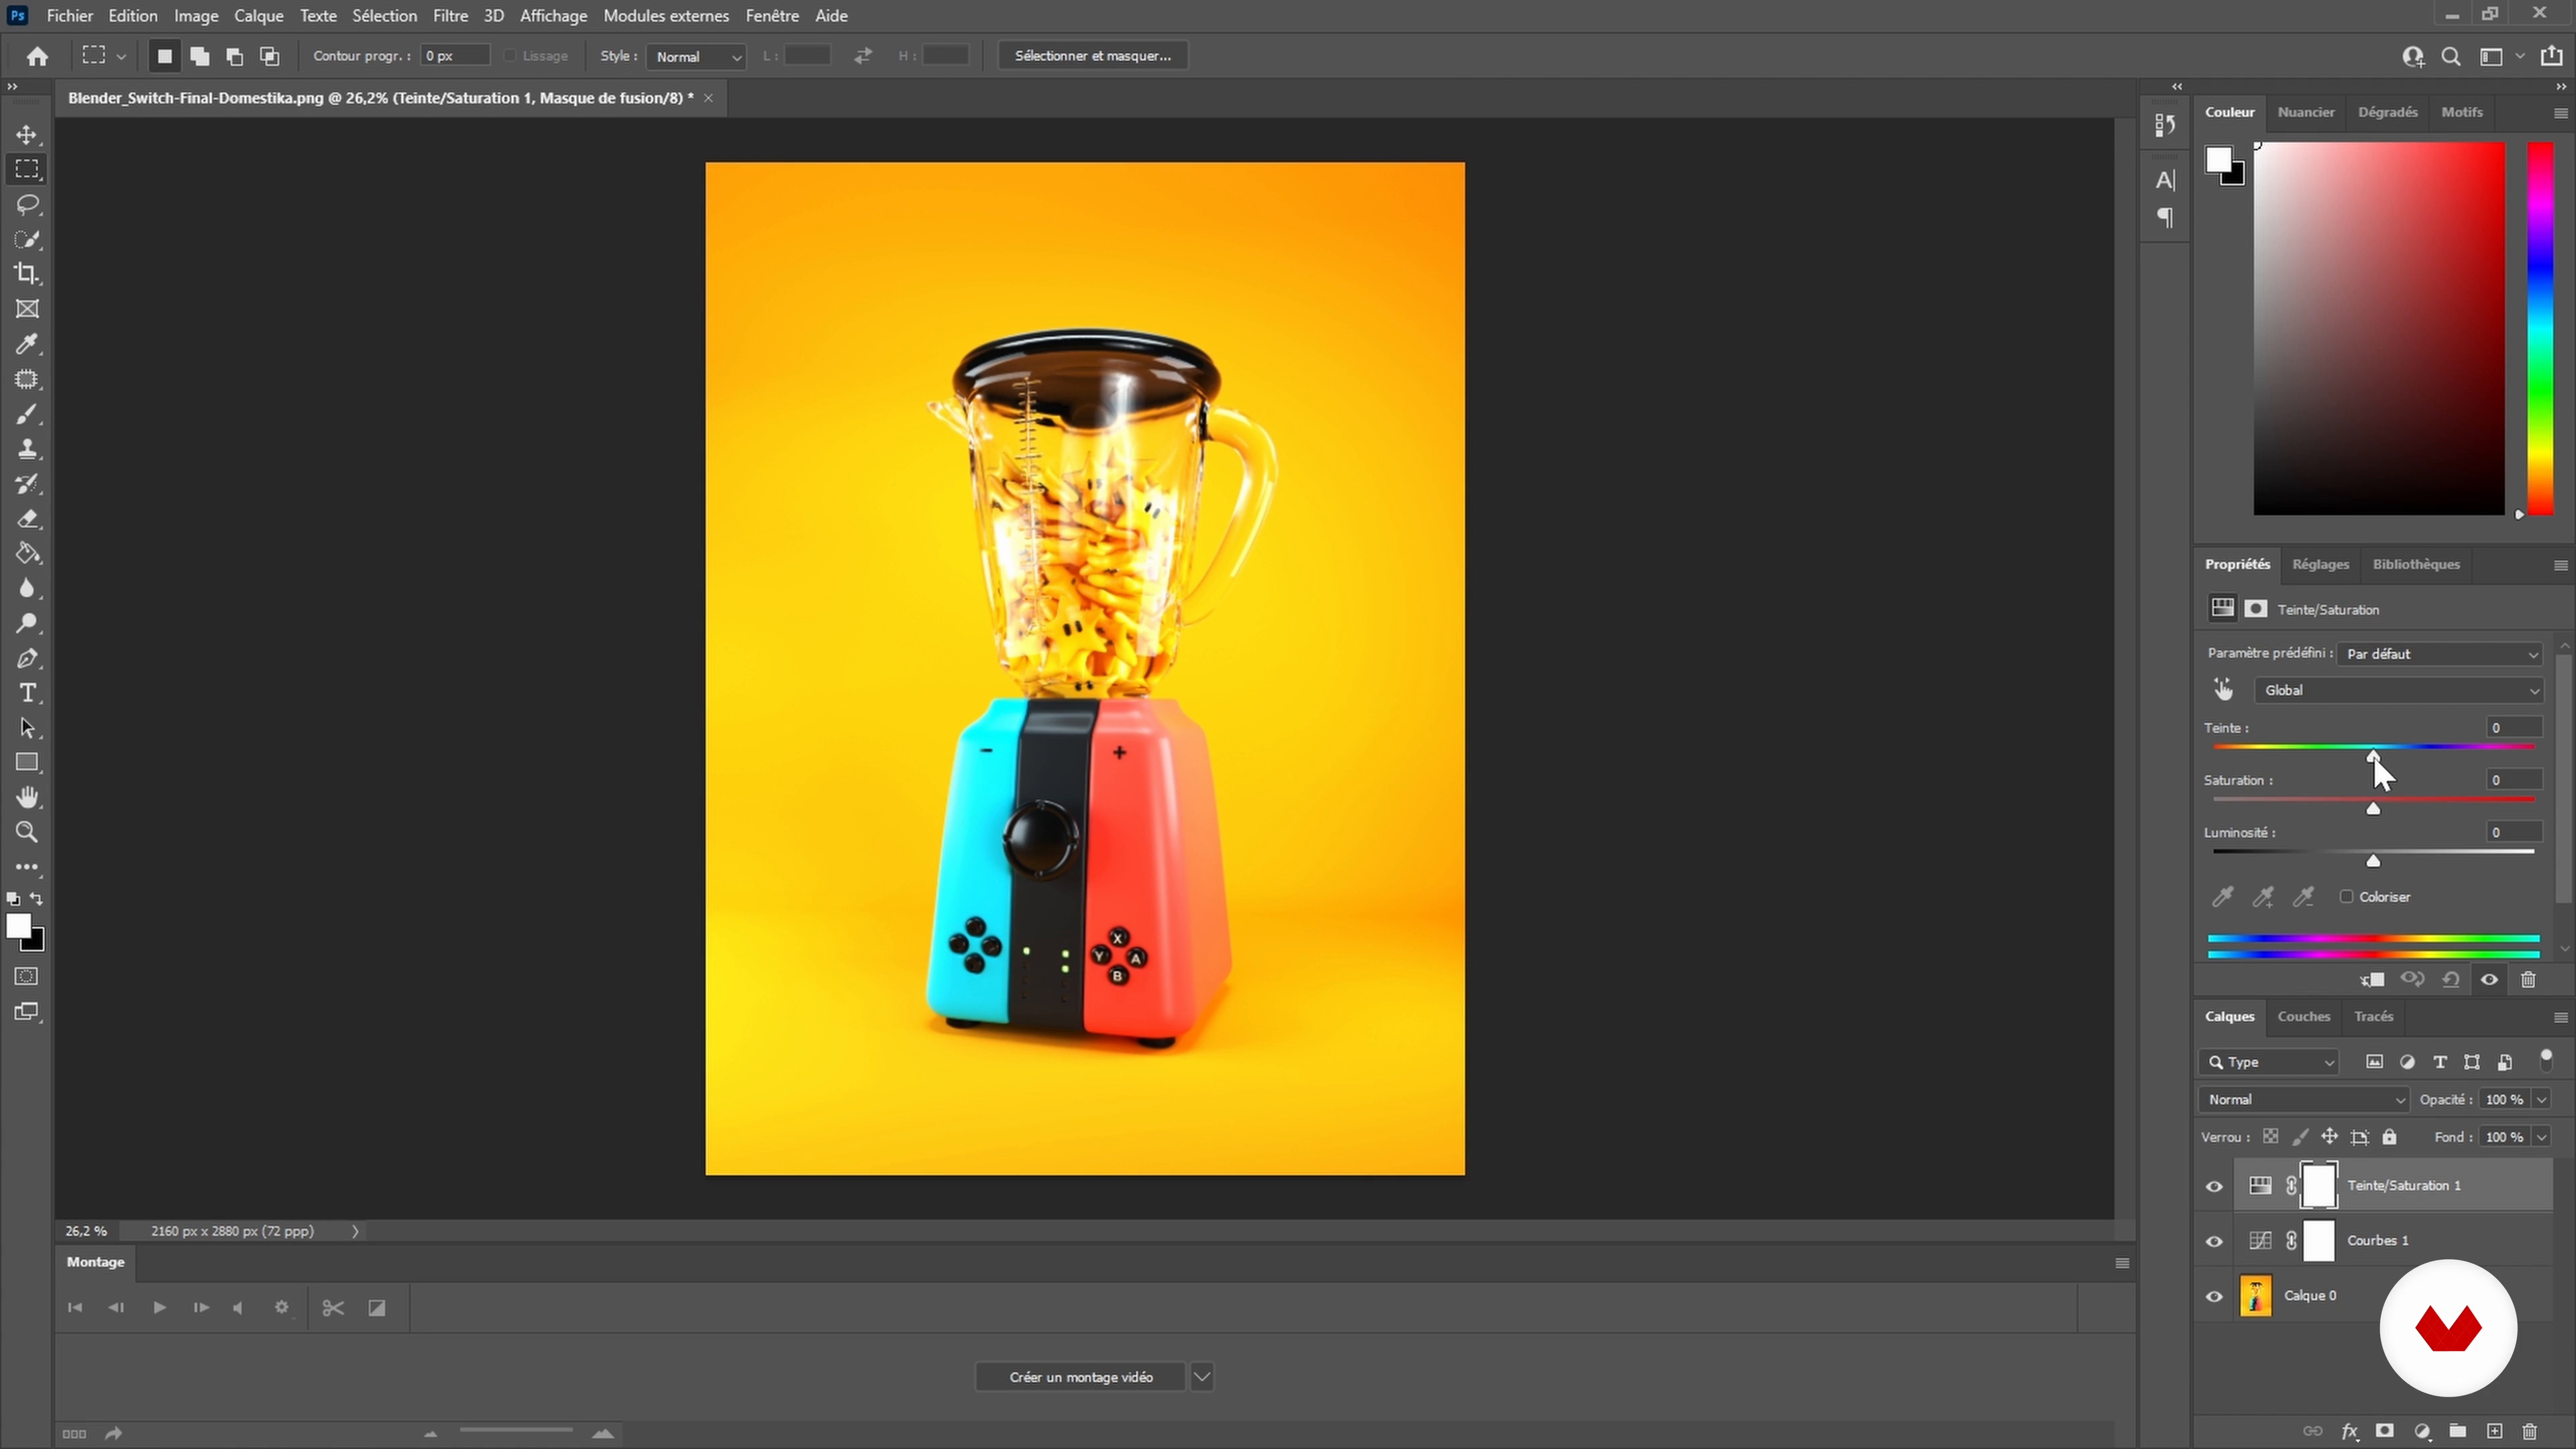Go to first frame of timeline
2576x1449 pixels.
pos(75,1308)
